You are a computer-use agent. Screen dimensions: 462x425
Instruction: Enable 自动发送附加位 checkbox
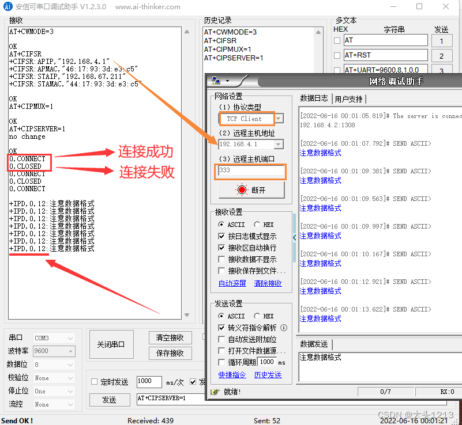221,339
